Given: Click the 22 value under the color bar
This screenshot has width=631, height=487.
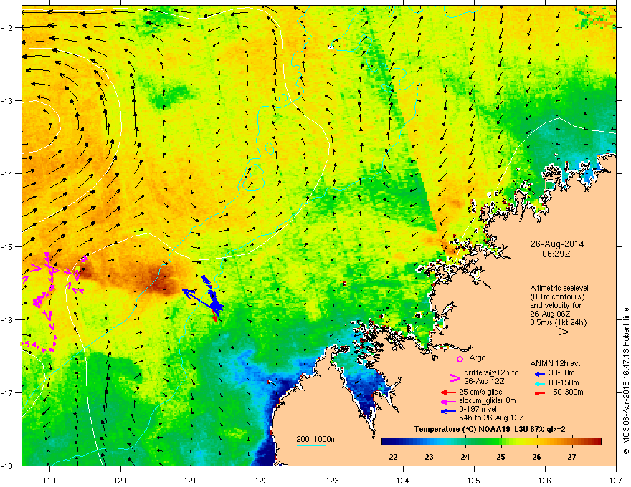Looking at the screenshot, I should tap(393, 457).
